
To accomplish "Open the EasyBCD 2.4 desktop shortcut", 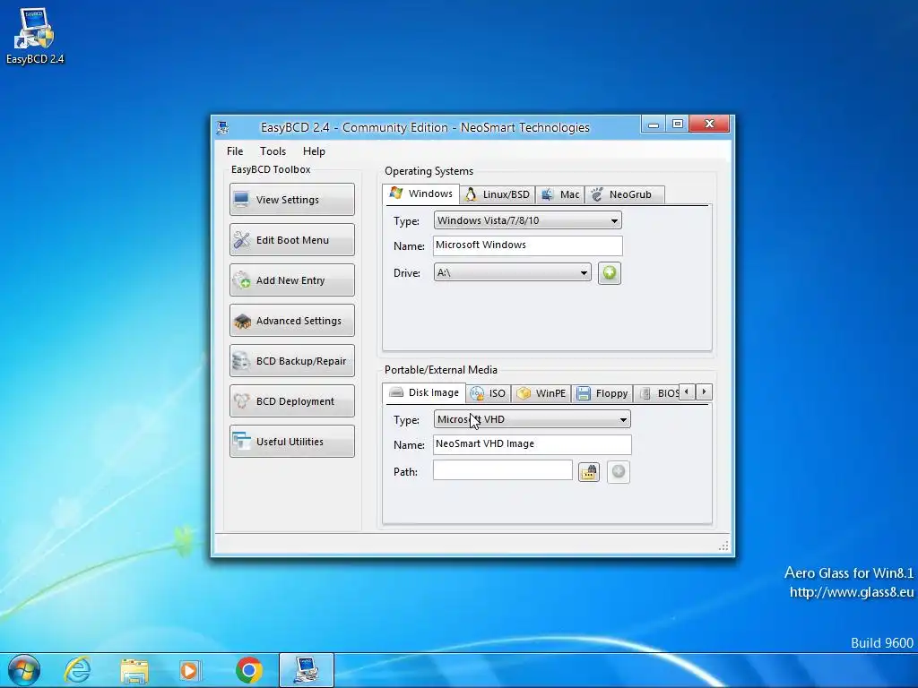I will (35, 36).
